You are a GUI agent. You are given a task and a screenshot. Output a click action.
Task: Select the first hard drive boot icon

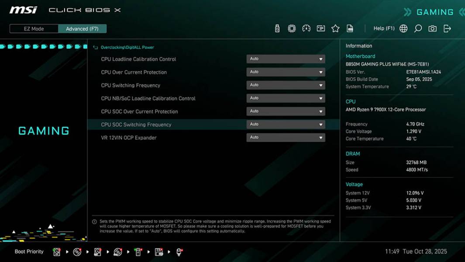[57, 252]
